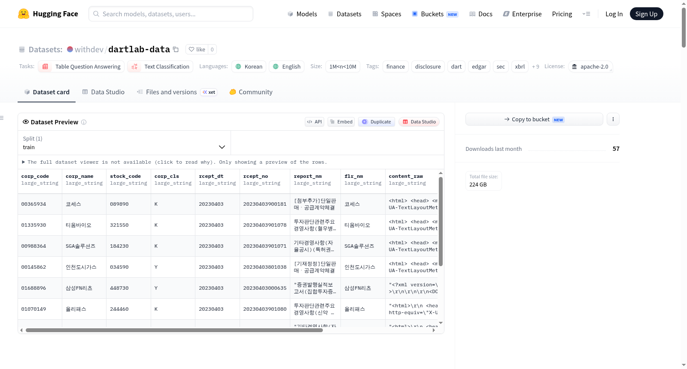Image resolution: width=687 pixels, height=369 pixels.
Task: Click the Text Classification task icon
Action: click(x=134, y=66)
